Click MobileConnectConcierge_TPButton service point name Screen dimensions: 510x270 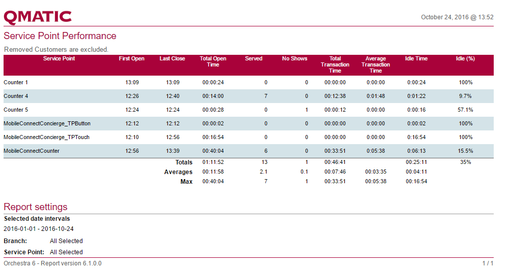[x=47, y=123]
